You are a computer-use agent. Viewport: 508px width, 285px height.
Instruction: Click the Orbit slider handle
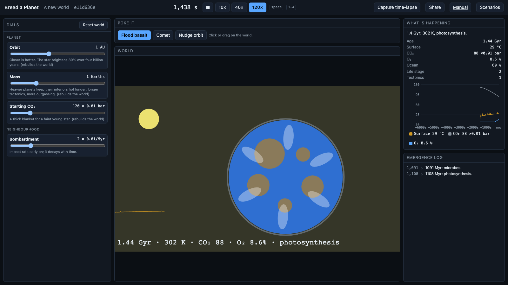coord(49,54)
